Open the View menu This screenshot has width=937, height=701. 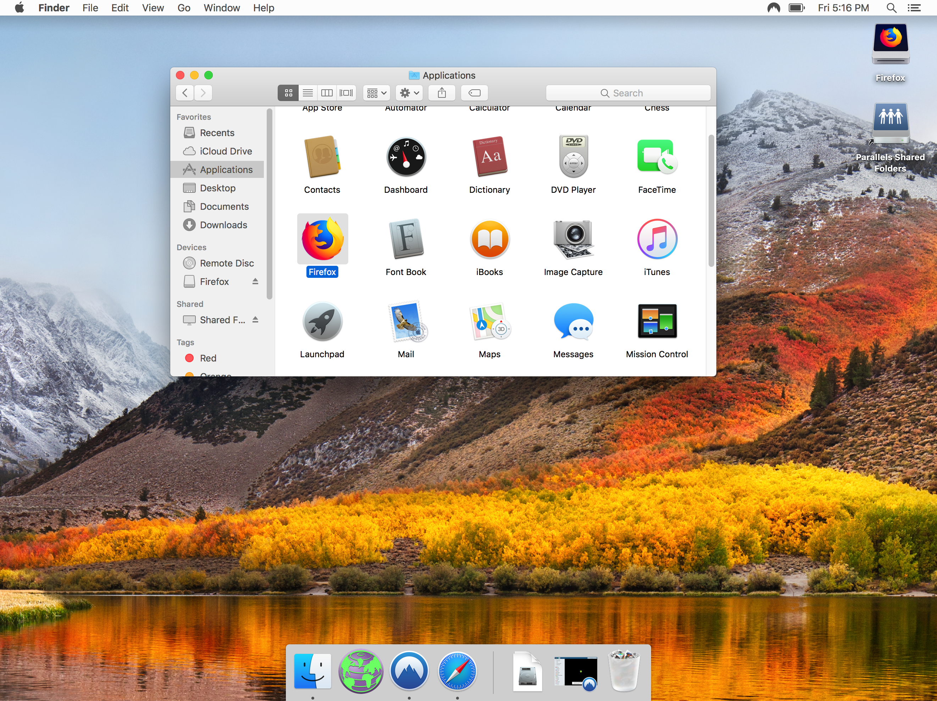click(x=153, y=8)
